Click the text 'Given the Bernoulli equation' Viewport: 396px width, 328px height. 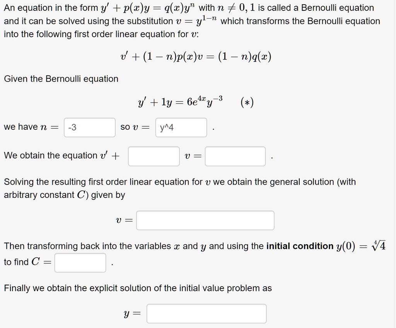click(61, 79)
